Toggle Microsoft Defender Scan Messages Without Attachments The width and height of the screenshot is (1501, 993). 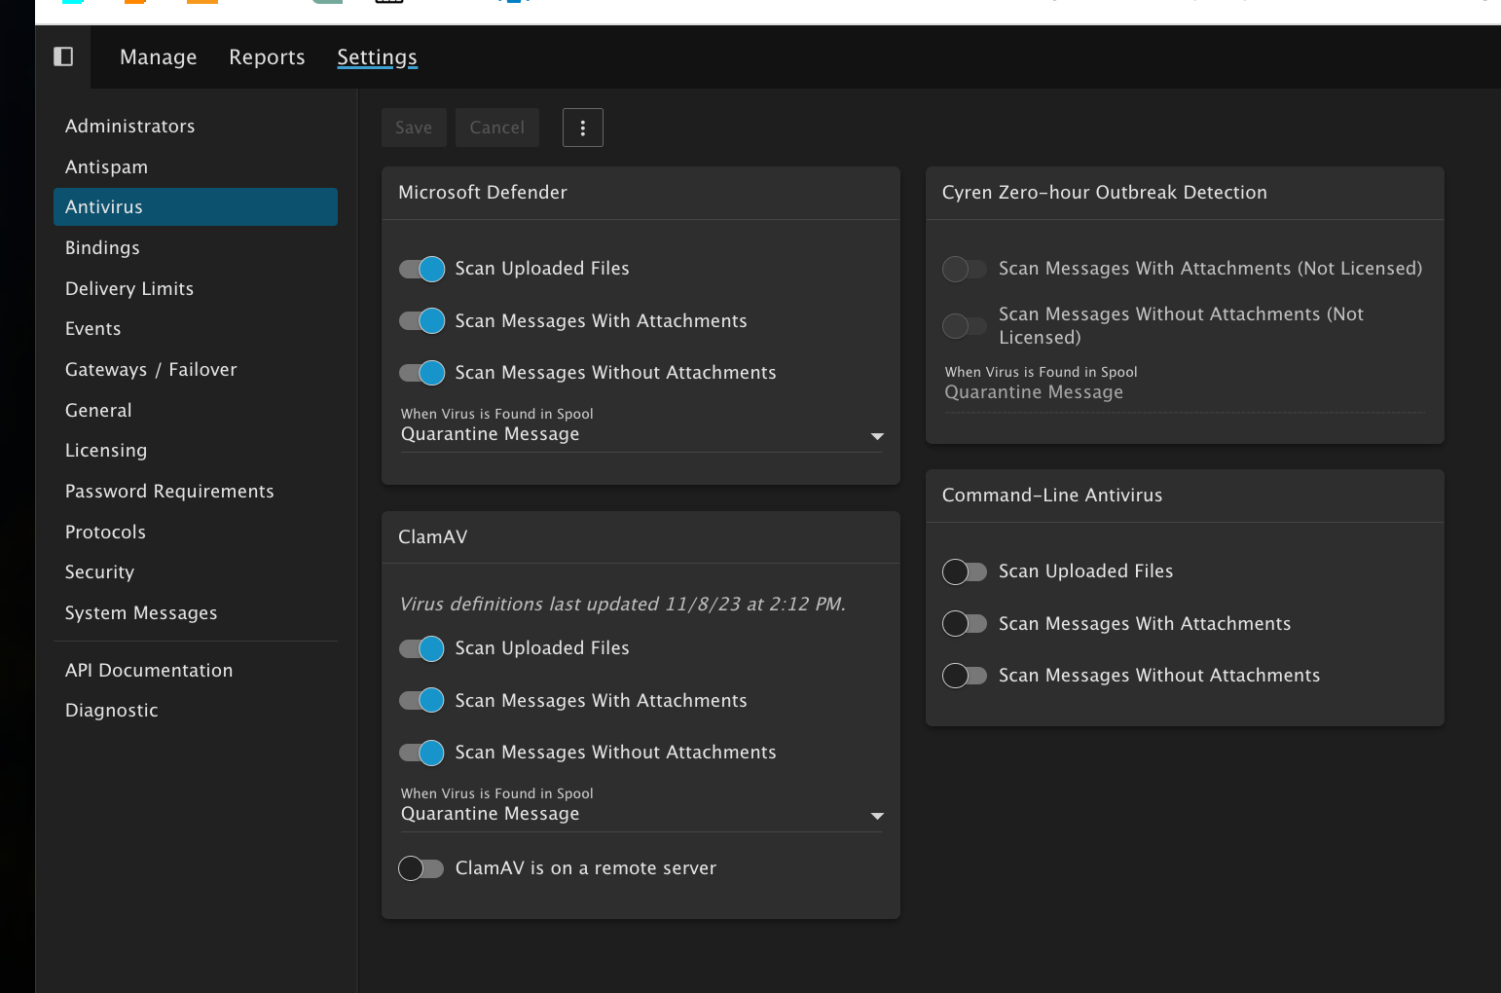point(421,373)
